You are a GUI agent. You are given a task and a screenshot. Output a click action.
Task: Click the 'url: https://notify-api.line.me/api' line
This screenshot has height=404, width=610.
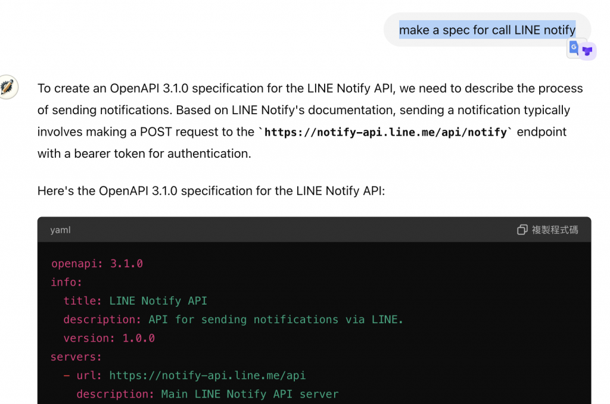tap(185, 375)
